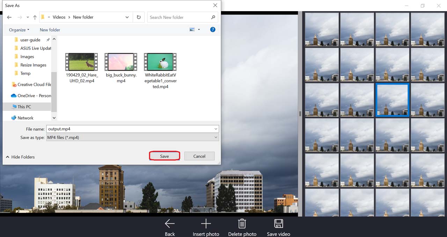447x237 pixels.
Task: Select the big_buck_bunny.mp4 file
Action: [x=121, y=68]
